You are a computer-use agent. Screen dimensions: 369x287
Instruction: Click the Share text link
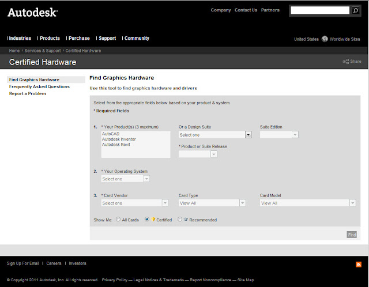click(x=356, y=61)
